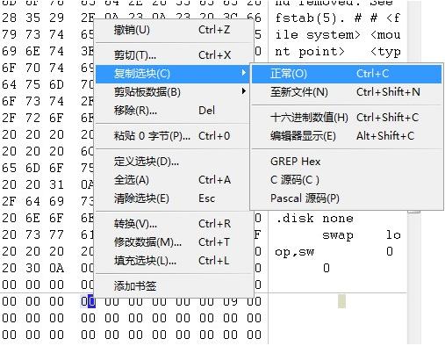The height and width of the screenshot is (346, 445).
Task: Select 粘贴 0 字节(P)... entry
Action: point(174,136)
